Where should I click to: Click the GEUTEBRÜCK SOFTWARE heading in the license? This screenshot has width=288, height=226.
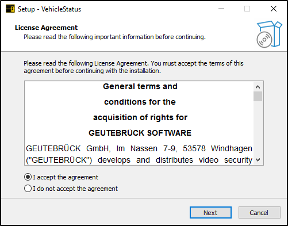(x=140, y=133)
